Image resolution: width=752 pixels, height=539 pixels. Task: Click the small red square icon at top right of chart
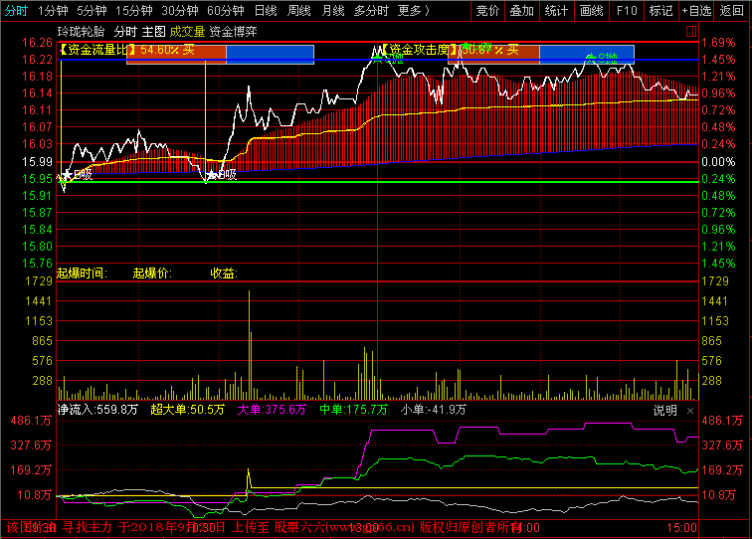tap(691, 32)
